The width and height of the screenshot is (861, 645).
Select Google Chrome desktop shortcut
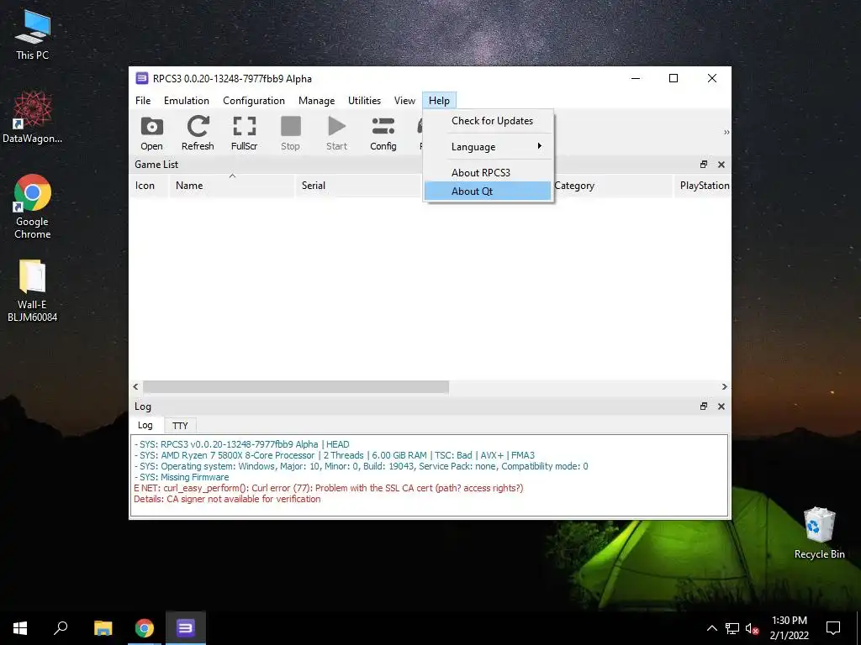[x=33, y=207]
